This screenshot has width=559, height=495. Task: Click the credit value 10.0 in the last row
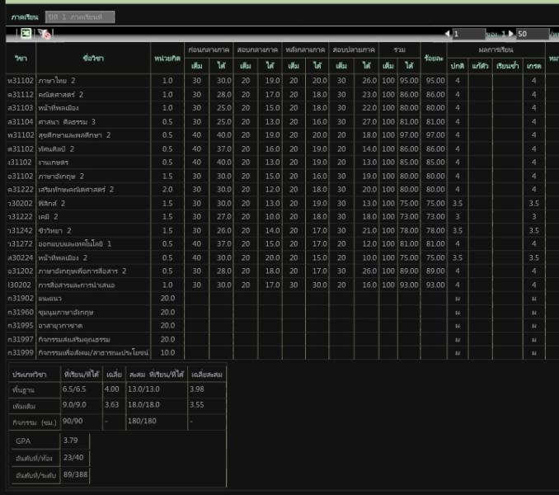click(167, 353)
